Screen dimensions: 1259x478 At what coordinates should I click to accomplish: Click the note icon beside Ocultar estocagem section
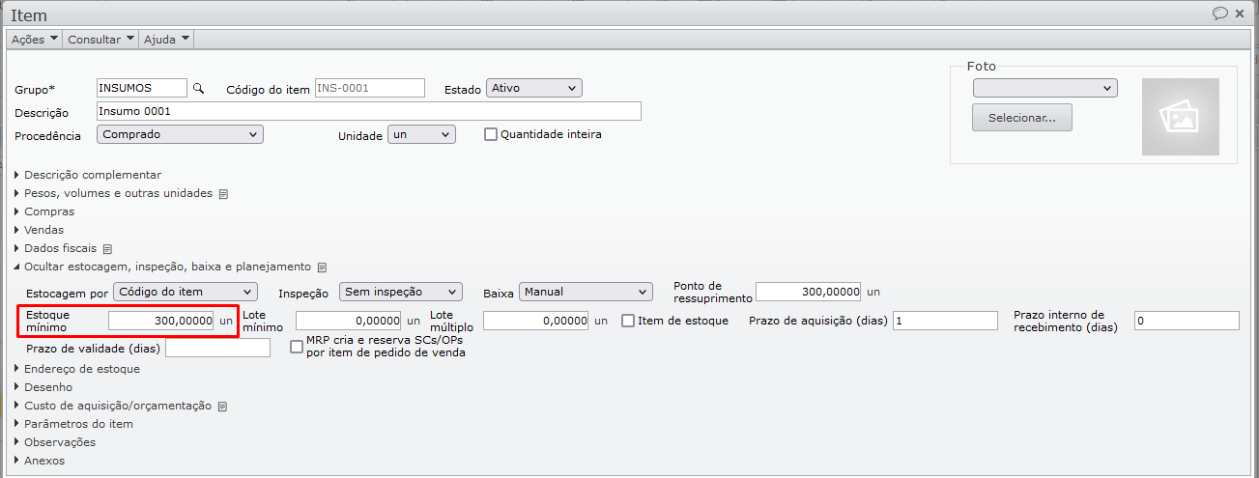323,267
